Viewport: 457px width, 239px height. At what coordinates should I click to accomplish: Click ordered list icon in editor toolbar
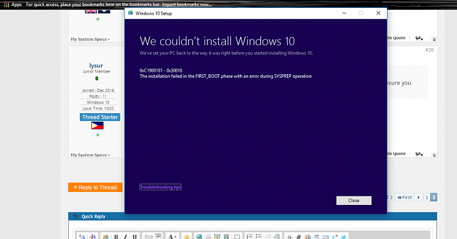(249, 237)
